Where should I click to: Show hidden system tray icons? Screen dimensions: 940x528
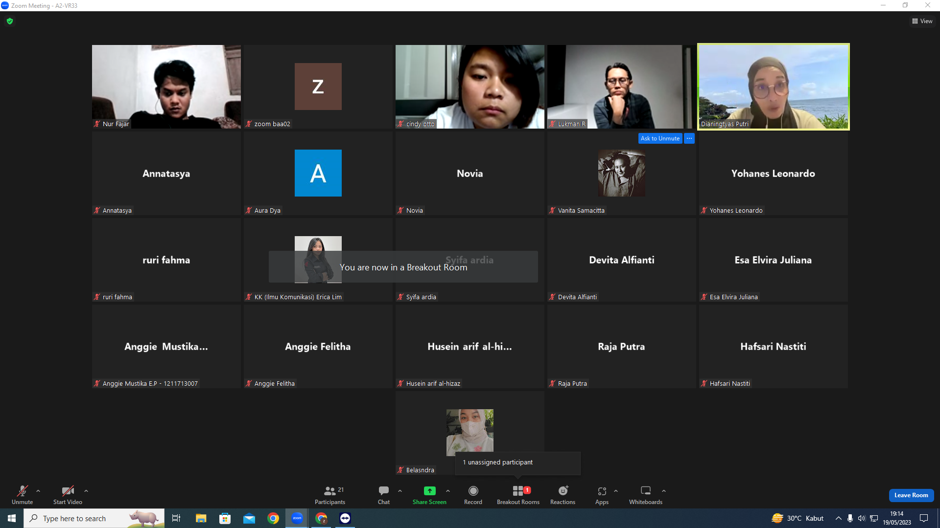839,518
